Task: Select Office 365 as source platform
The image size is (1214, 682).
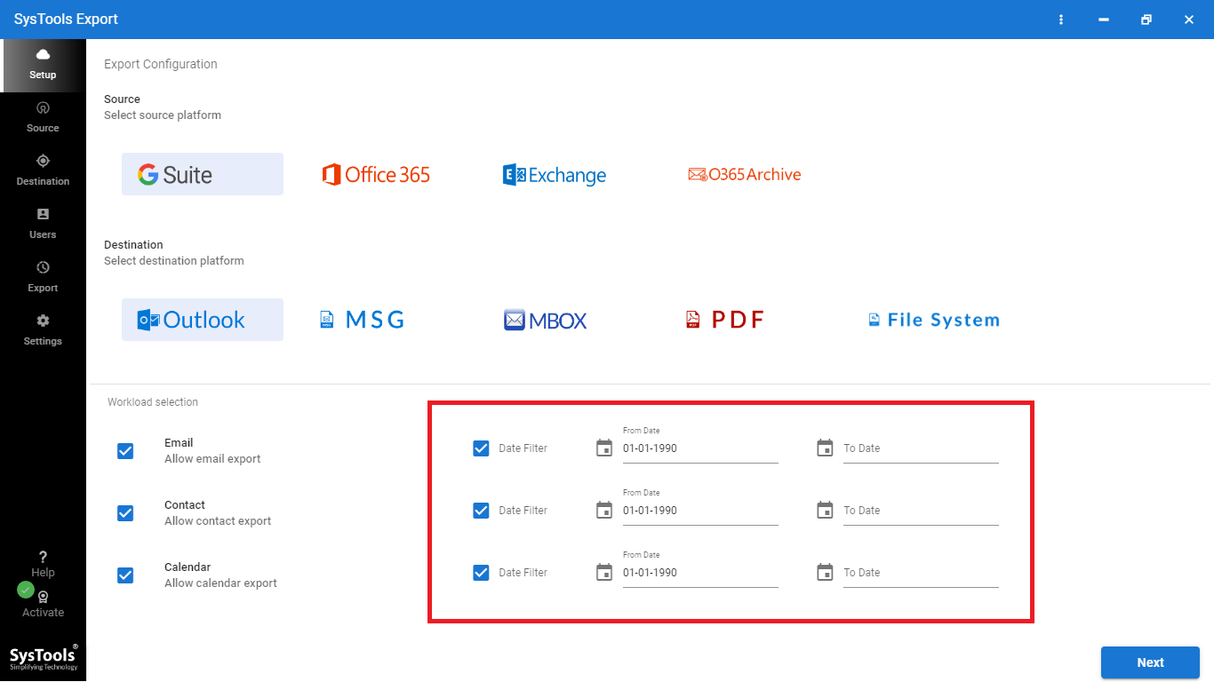Action: click(376, 175)
